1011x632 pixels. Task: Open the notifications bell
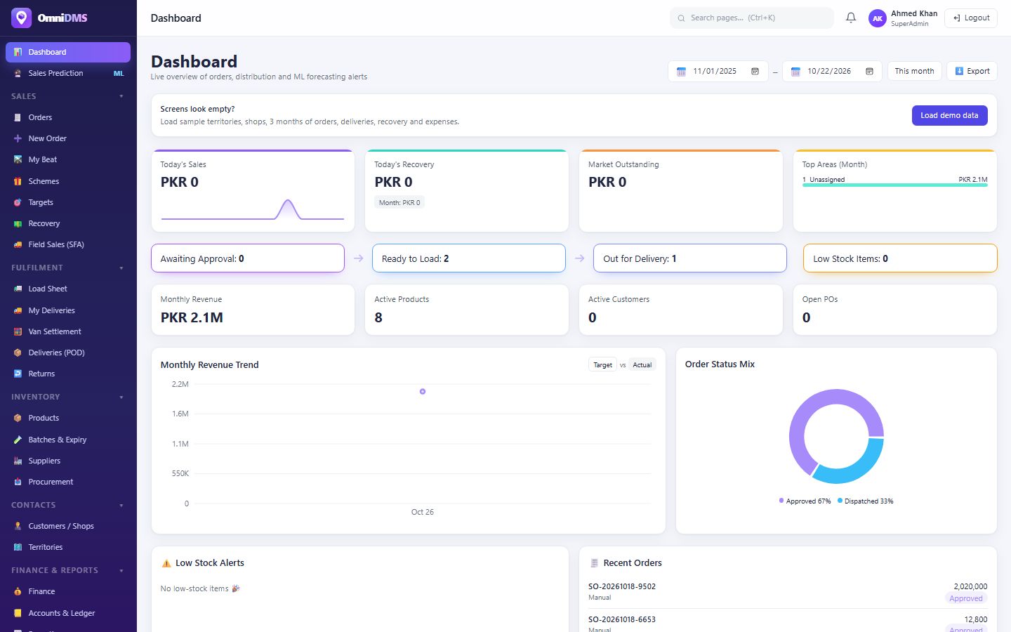[851, 18]
